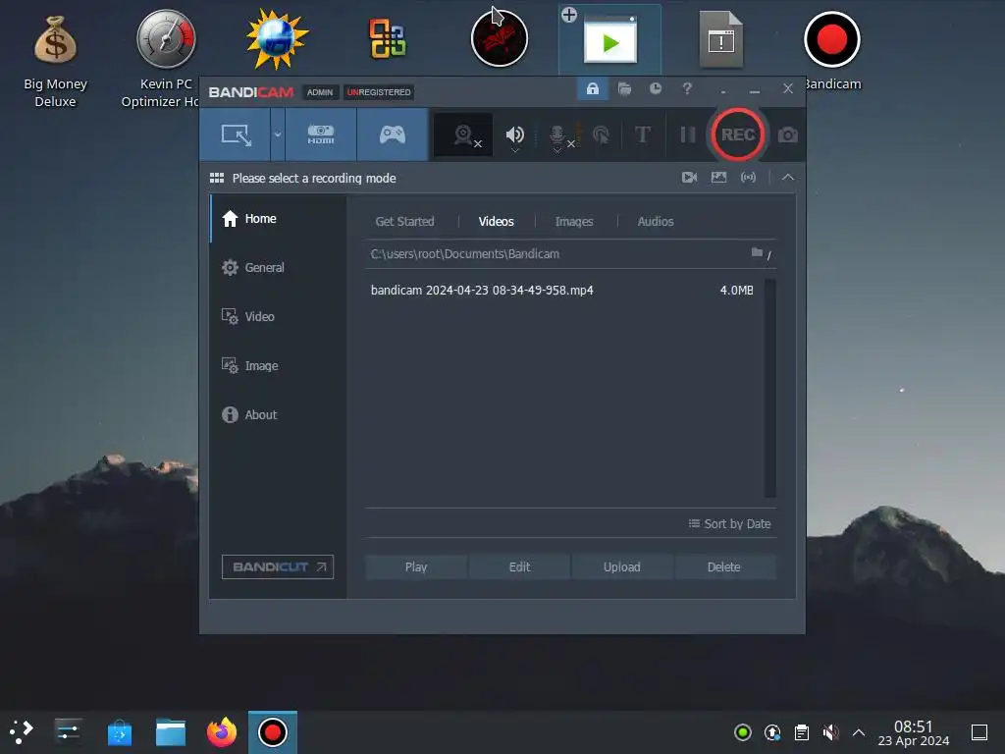Screen dimensions: 1005x754
Task: Open the sun globe desktop icon
Action: [277, 39]
